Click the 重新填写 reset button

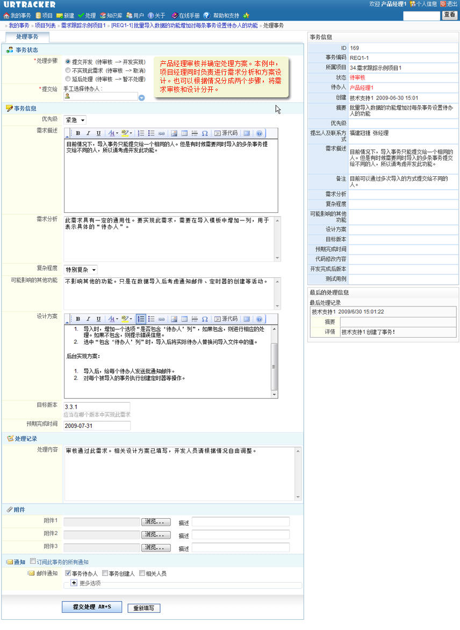pyautogui.click(x=144, y=608)
